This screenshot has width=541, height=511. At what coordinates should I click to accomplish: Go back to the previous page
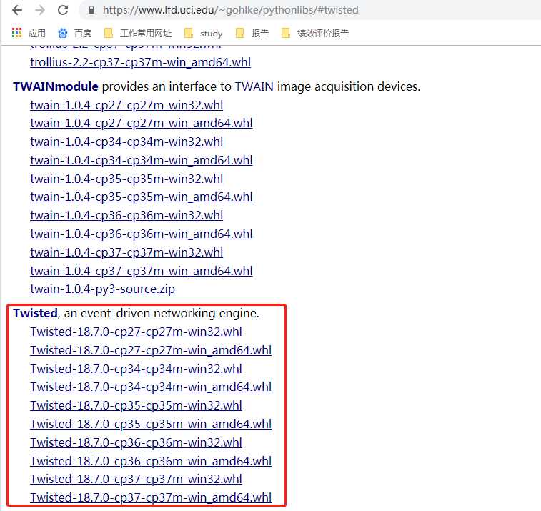(x=17, y=10)
